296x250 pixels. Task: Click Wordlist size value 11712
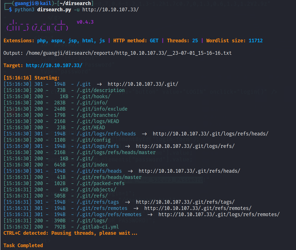click(256, 41)
